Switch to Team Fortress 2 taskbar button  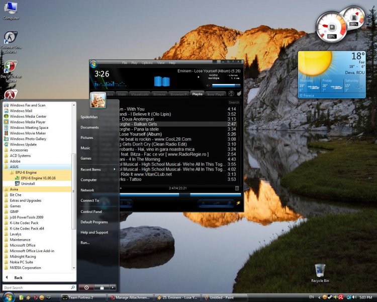point(82,297)
